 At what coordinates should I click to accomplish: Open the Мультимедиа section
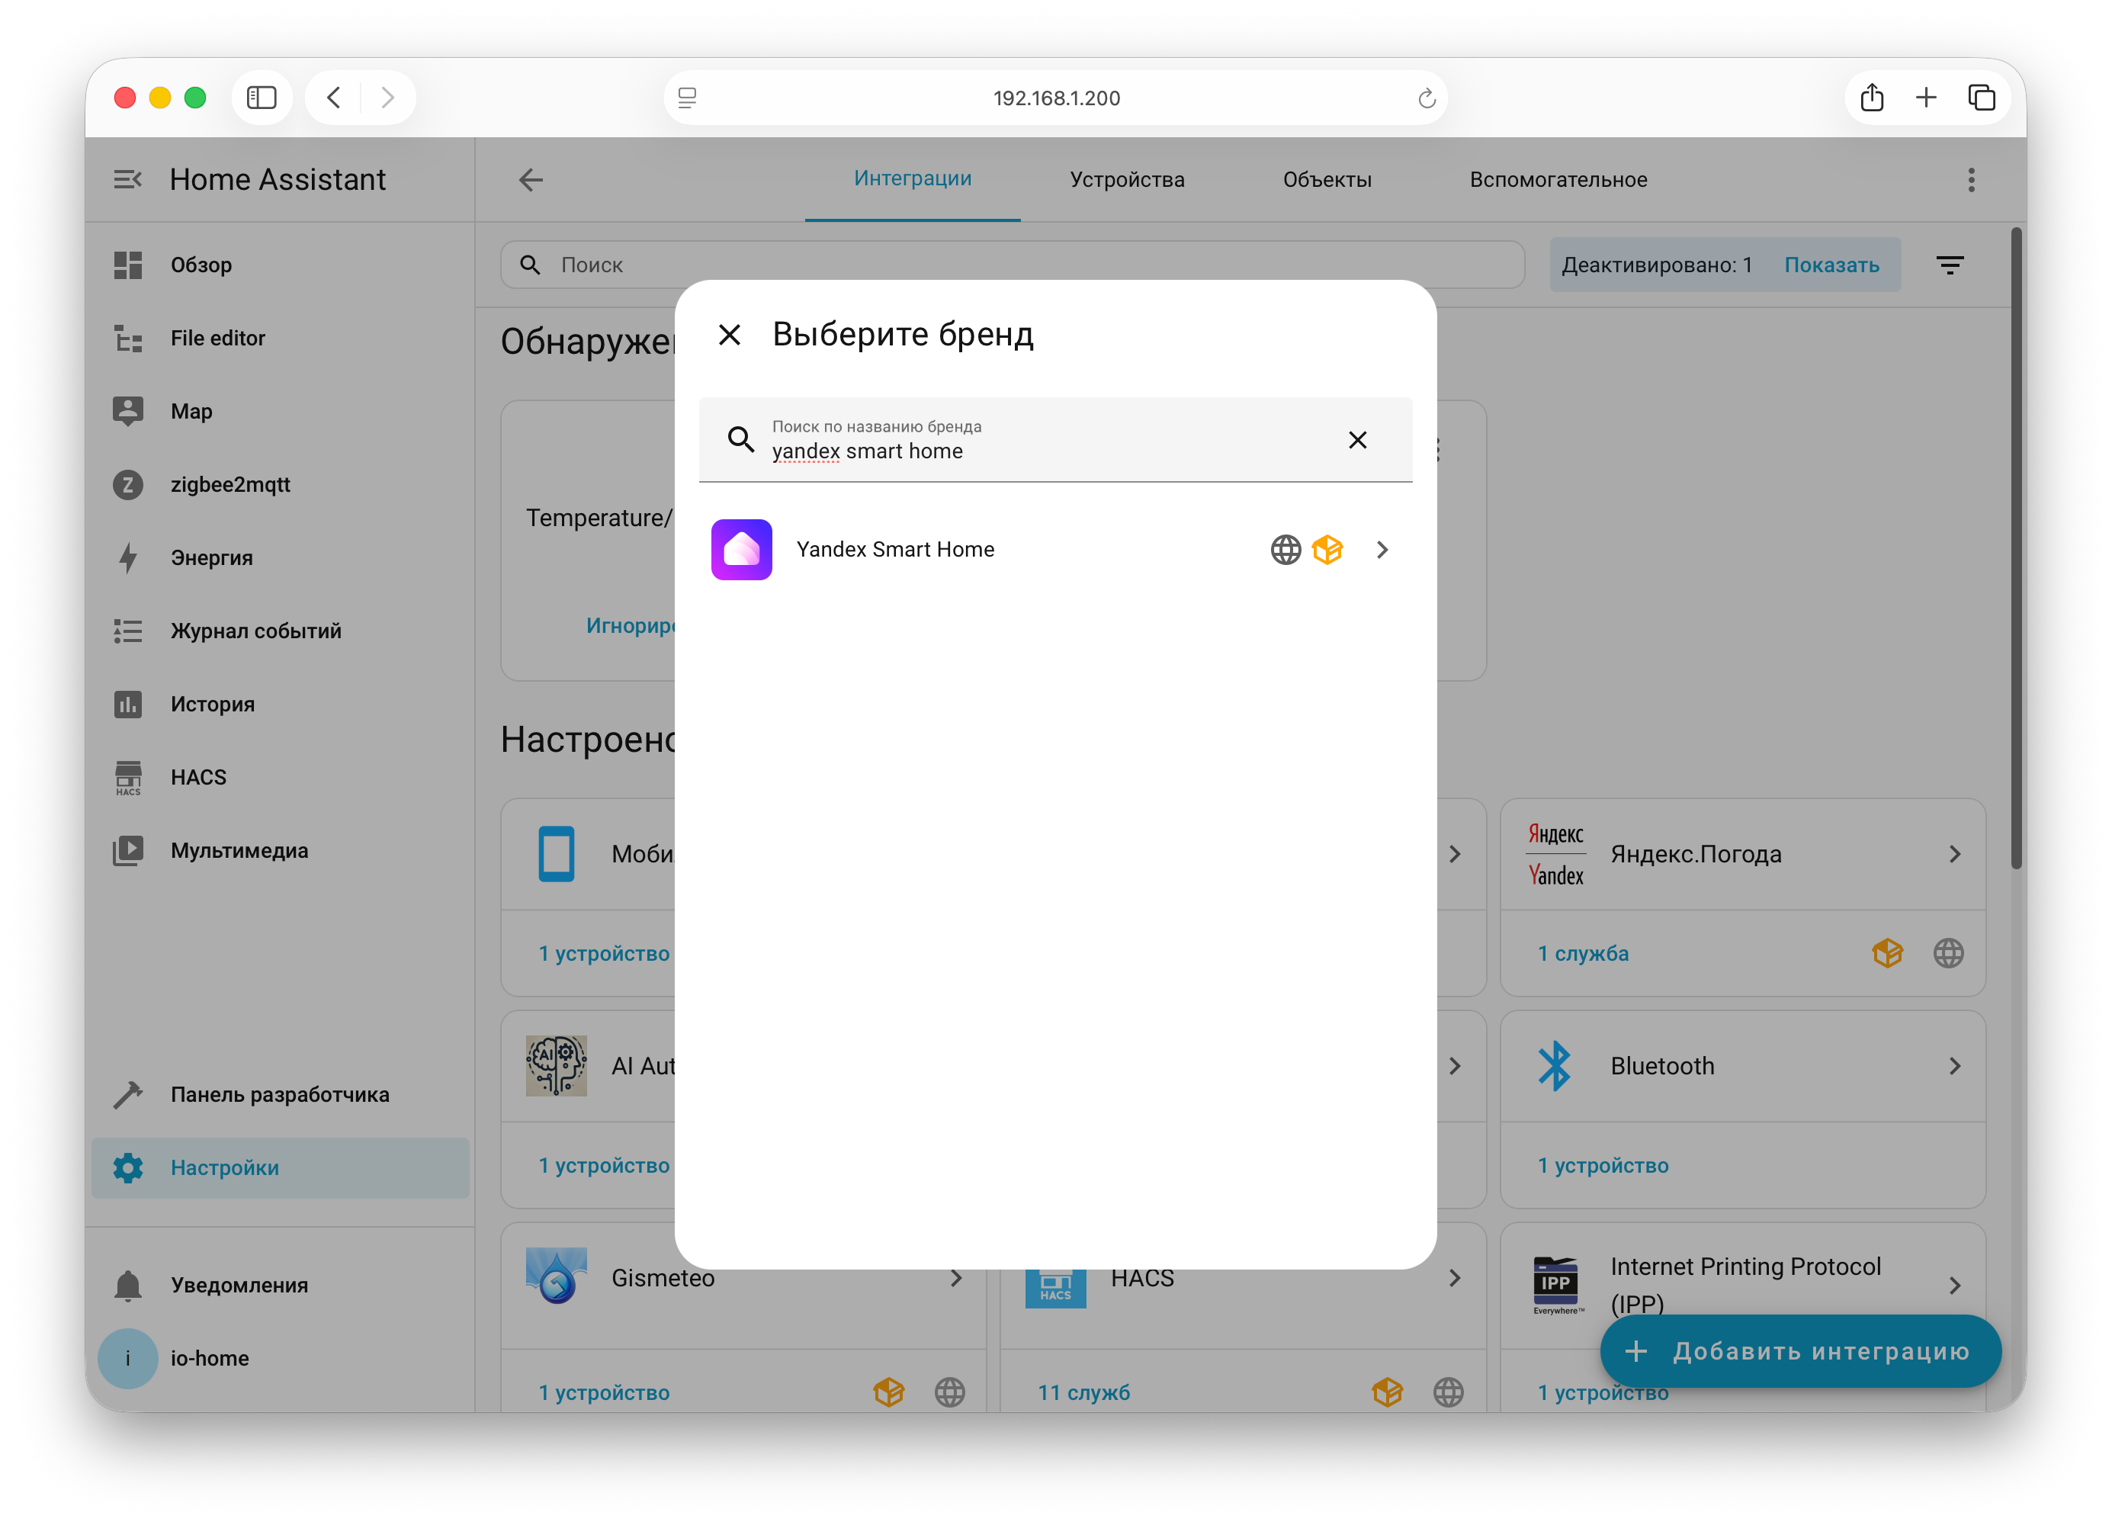tap(239, 850)
